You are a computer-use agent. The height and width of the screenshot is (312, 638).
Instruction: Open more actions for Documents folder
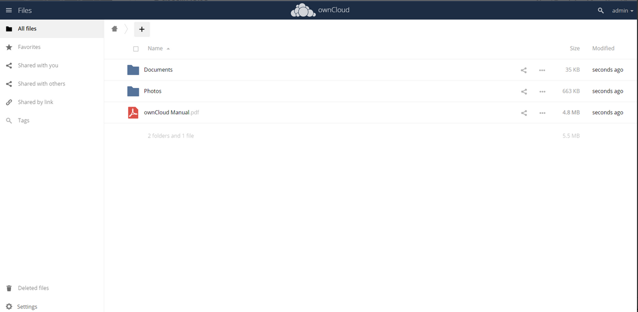tap(542, 70)
